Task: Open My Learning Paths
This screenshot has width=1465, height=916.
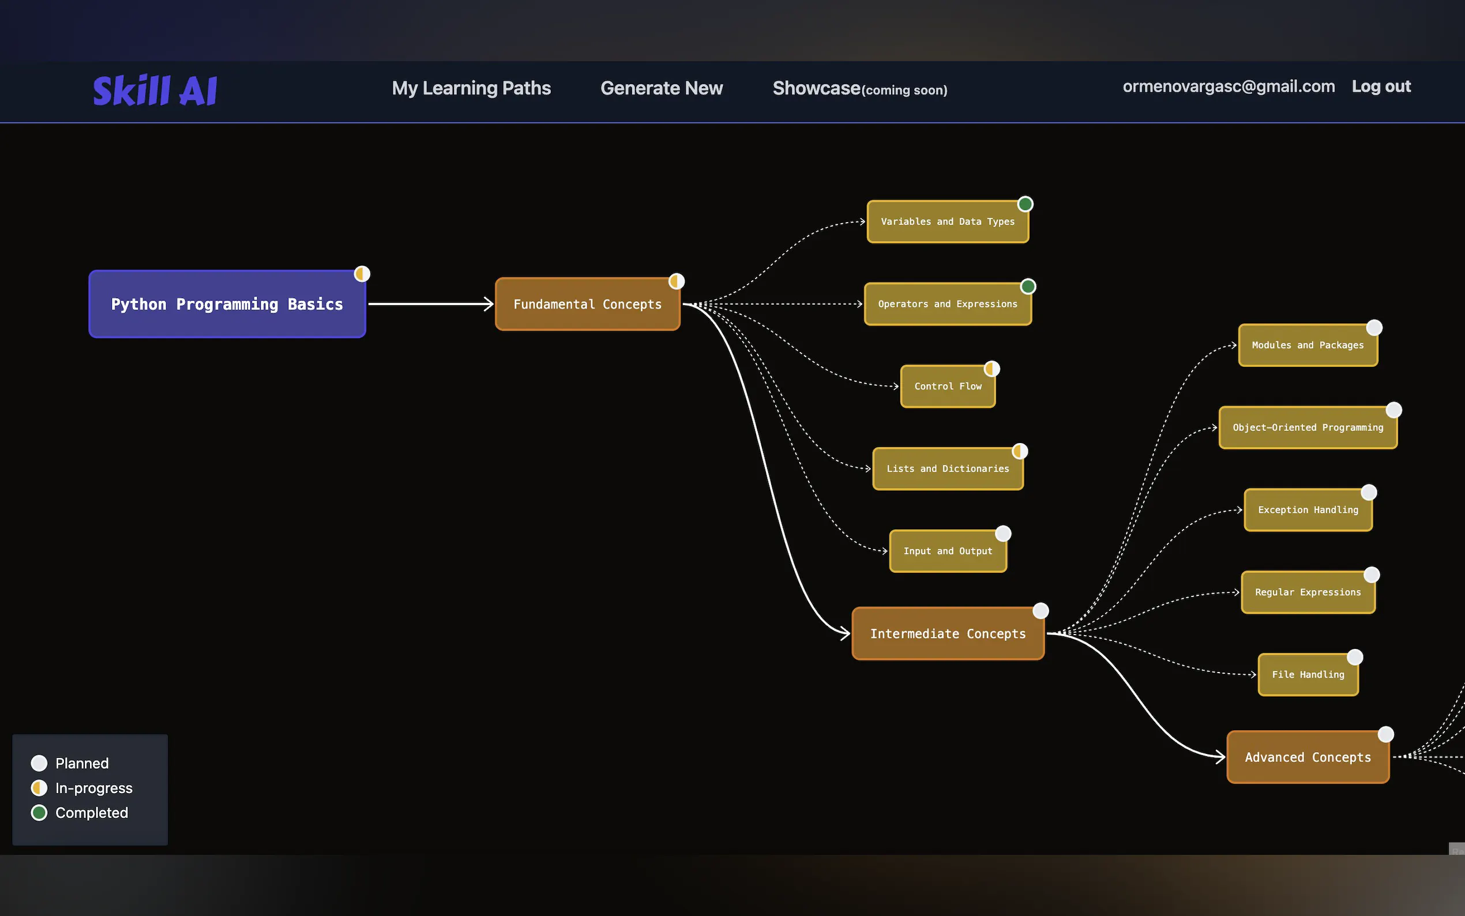Action: coord(471,88)
